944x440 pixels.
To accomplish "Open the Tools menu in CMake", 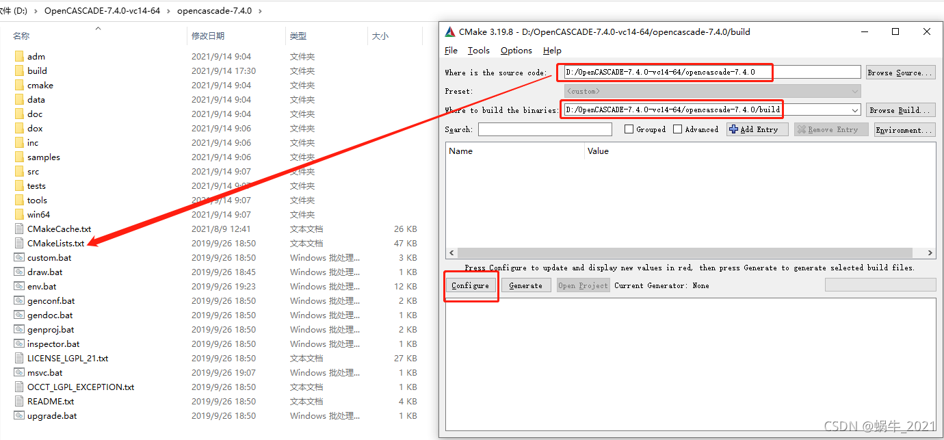I will click(479, 51).
